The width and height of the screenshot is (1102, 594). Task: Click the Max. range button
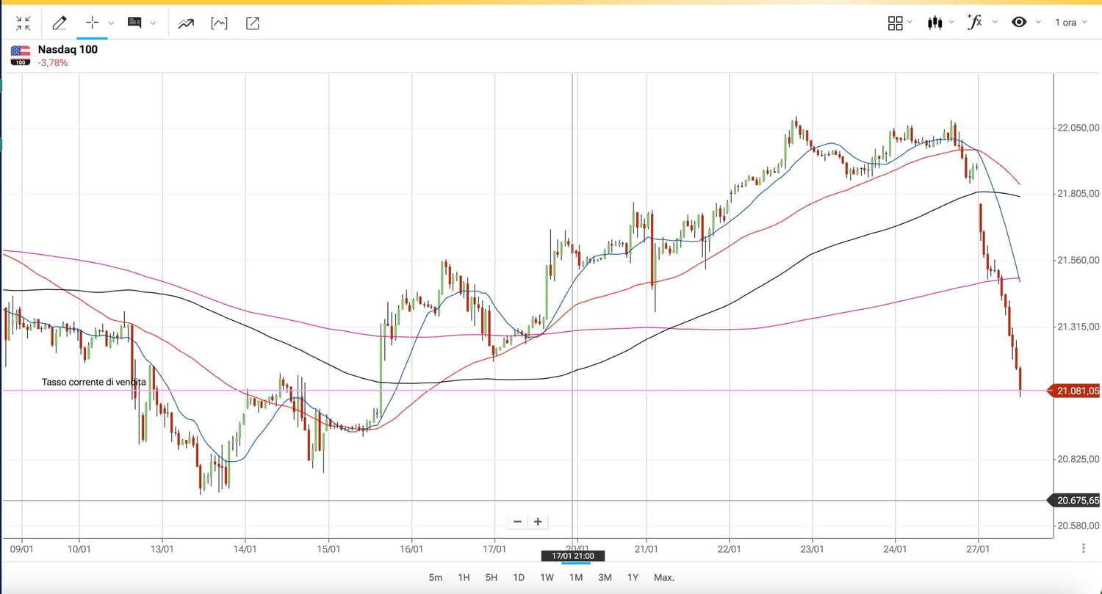(x=663, y=577)
